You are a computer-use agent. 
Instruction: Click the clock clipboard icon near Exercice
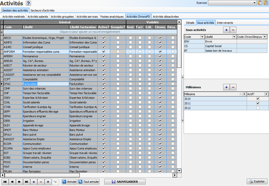coord(260,3)
